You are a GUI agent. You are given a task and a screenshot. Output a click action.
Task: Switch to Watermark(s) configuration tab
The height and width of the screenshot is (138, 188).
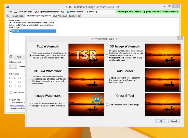[x=38, y=16]
